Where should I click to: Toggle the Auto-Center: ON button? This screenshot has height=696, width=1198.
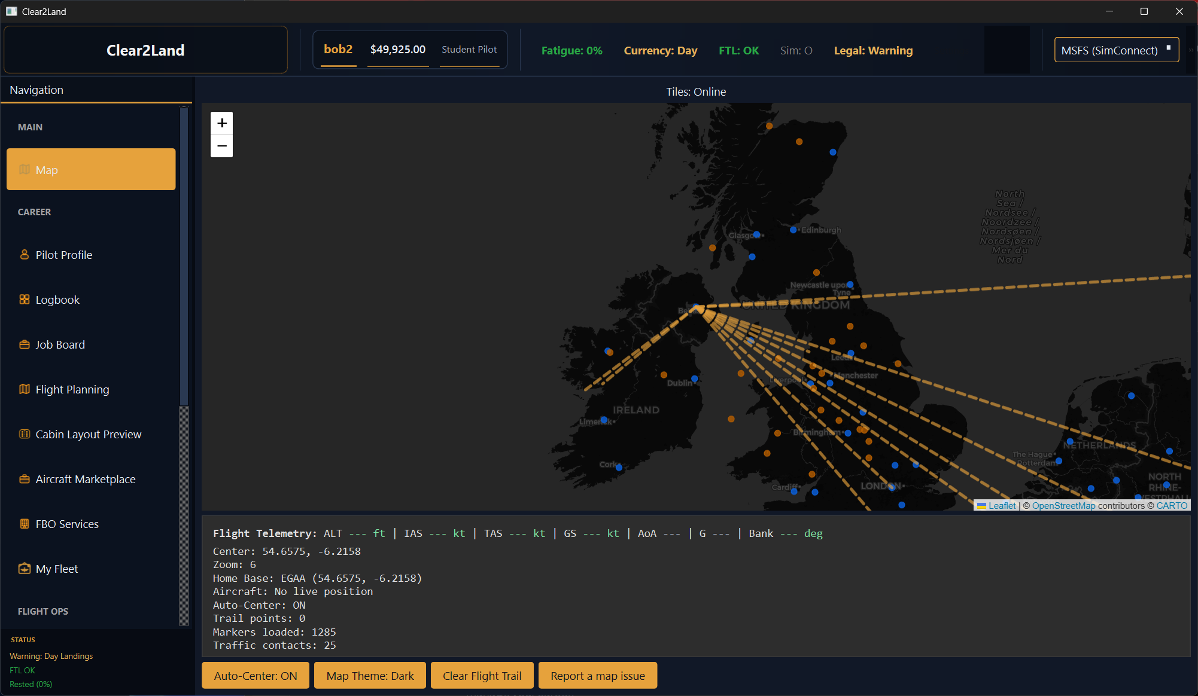256,676
